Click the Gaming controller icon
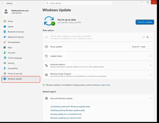This screenshot has height=123, width=159. click(5, 63)
